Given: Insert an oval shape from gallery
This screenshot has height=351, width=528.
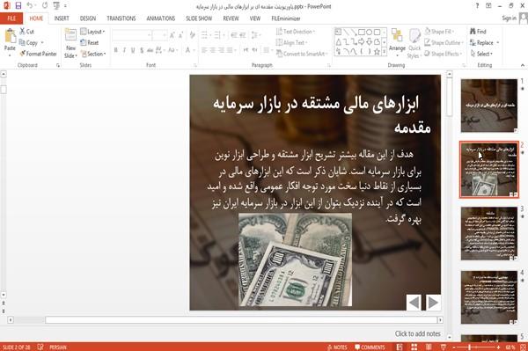Looking at the screenshot, I should click(369, 33).
